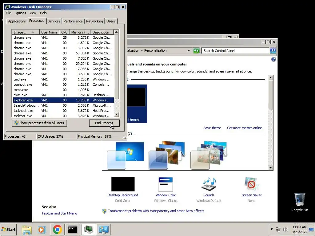Open the Recycle Bin desktop icon

(x=300, y=202)
